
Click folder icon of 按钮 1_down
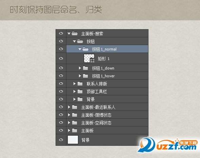point(85,68)
